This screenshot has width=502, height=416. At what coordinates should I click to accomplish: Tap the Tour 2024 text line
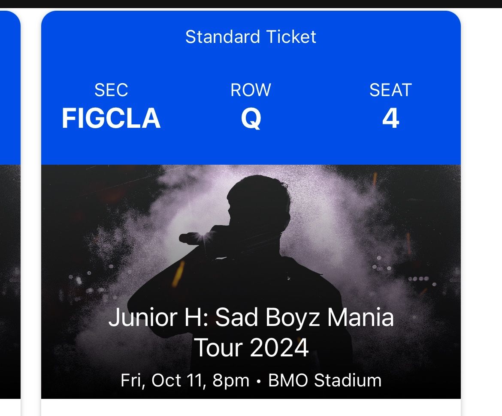(251, 347)
